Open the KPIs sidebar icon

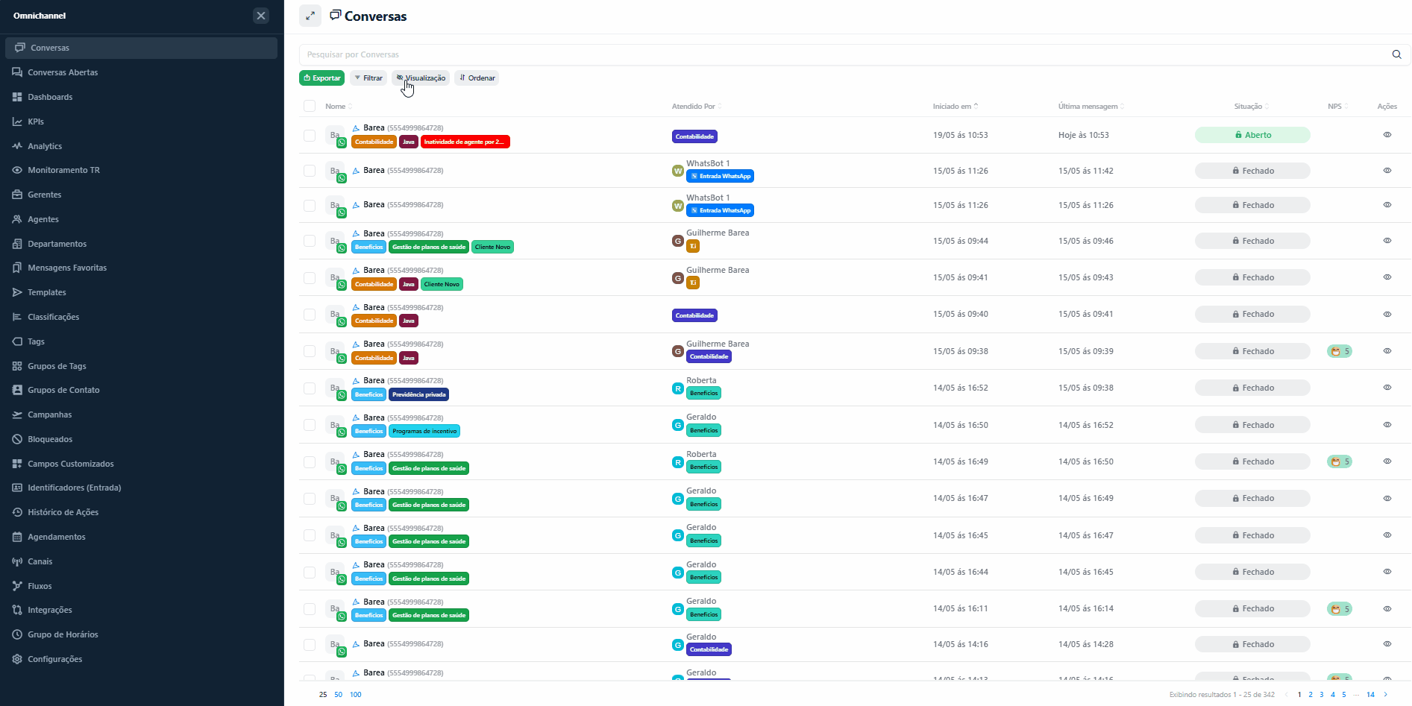(x=17, y=122)
